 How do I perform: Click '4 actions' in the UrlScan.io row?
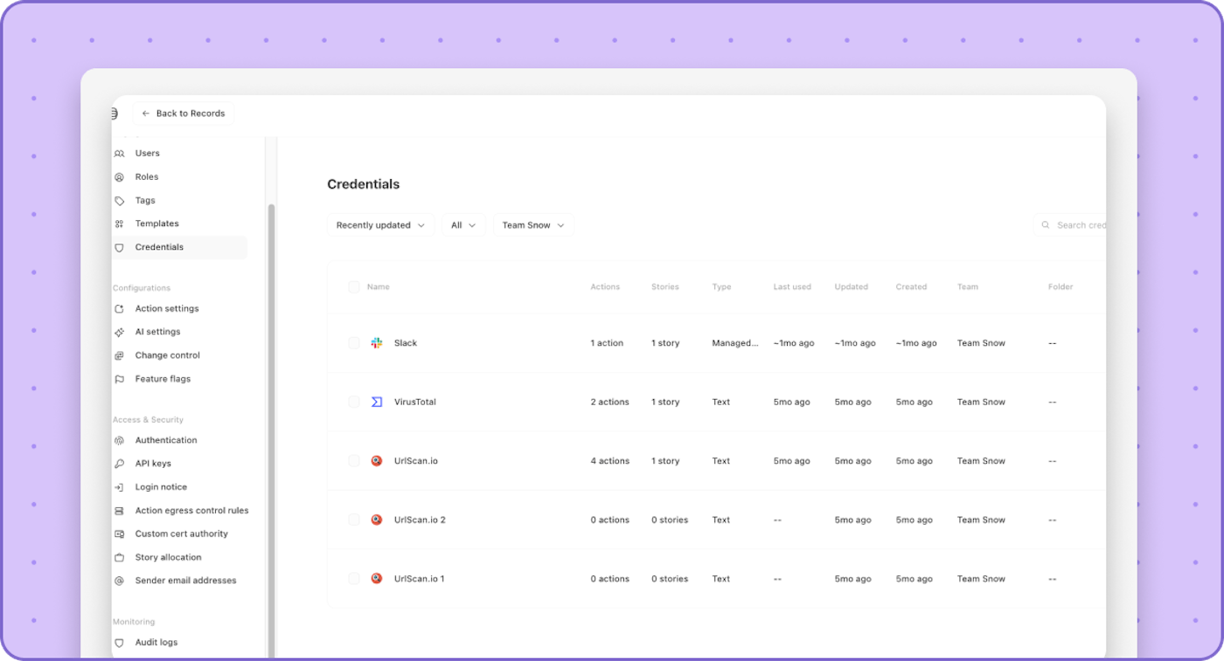609,461
